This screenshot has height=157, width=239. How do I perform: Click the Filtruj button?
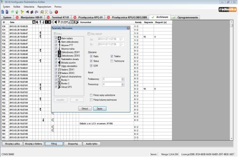tap(54, 143)
